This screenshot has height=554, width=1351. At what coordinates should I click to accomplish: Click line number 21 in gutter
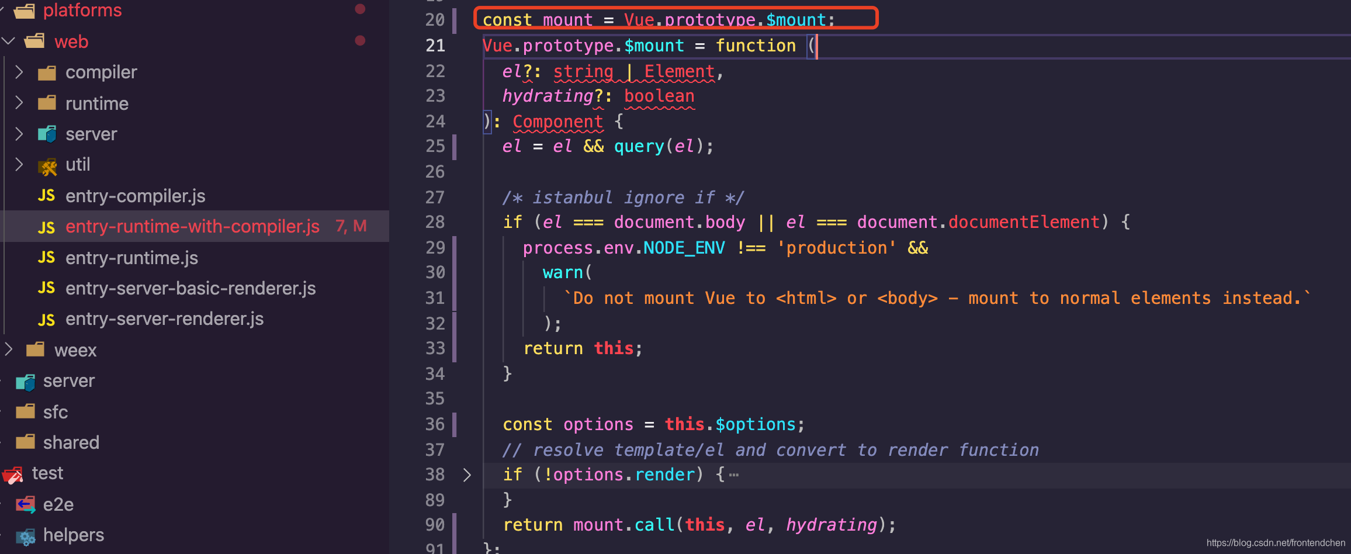(x=435, y=46)
